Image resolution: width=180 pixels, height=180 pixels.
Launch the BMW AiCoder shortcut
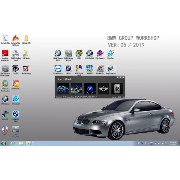[x=16, y=85]
